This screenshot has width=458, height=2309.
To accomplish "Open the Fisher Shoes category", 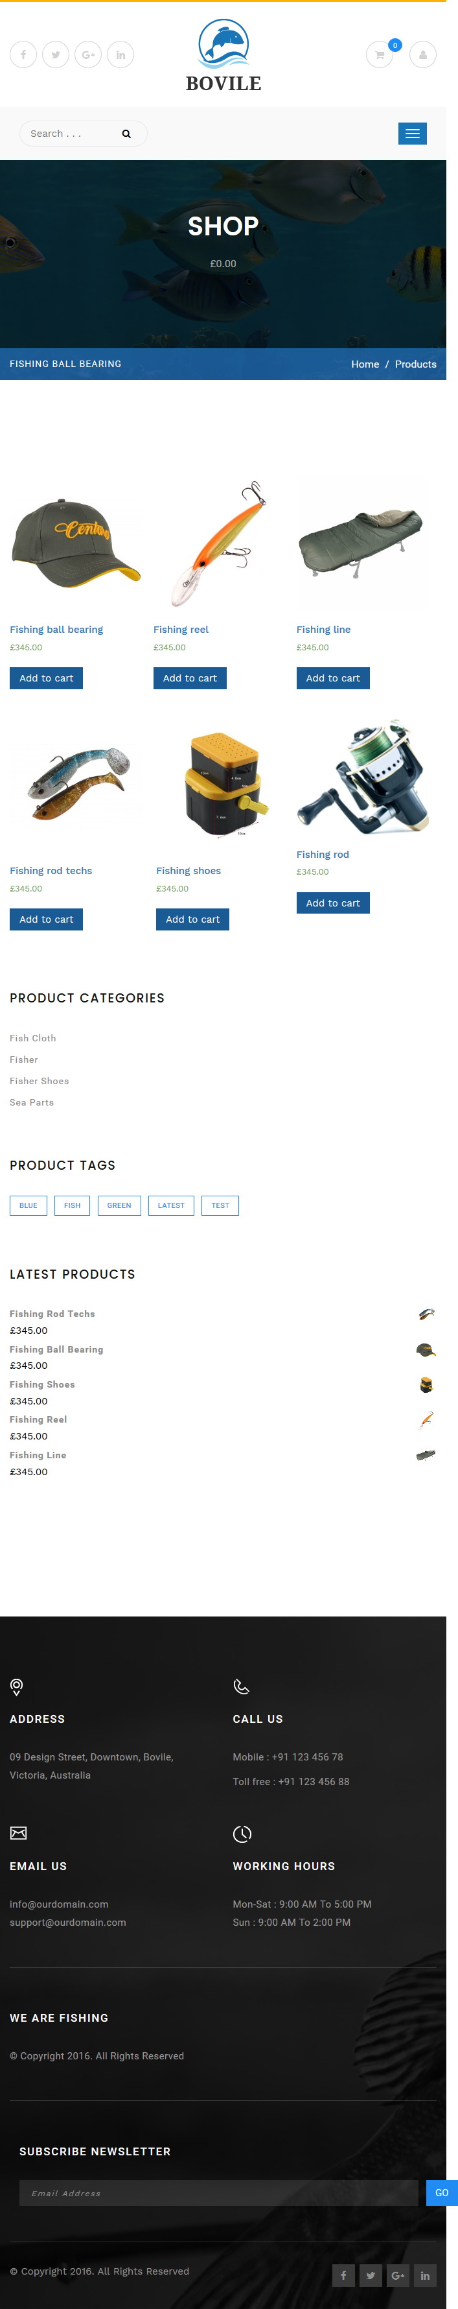I will [x=40, y=1081].
